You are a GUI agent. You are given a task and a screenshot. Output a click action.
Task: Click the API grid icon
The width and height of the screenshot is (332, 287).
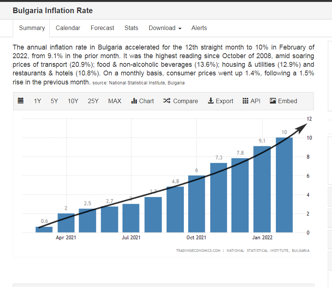tap(246, 101)
